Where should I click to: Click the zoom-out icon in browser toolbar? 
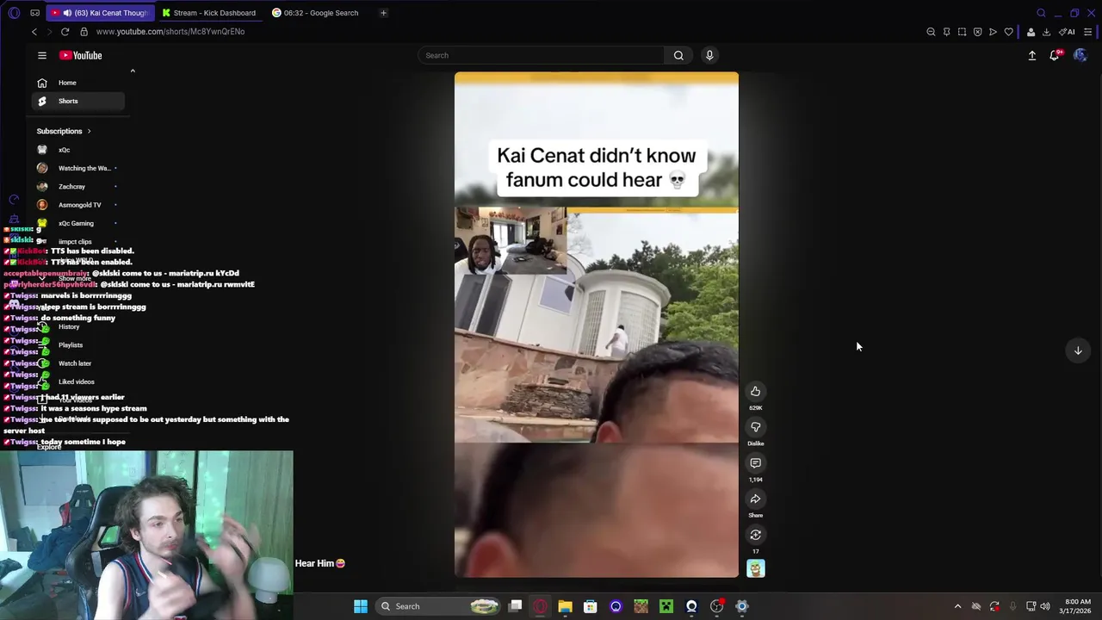pos(931,32)
